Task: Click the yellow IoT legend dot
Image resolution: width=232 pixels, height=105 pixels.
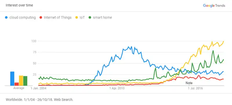Action: pyautogui.click(x=77, y=18)
